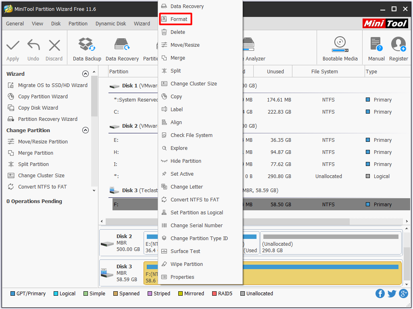This screenshot has width=413, height=309.
Task: Click Convert NTFS to FAT in sidebar
Action: tap(42, 187)
